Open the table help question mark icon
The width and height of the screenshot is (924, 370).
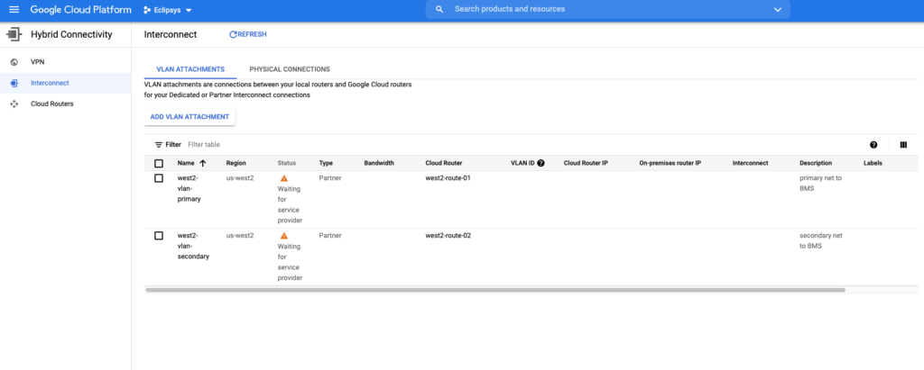(873, 144)
